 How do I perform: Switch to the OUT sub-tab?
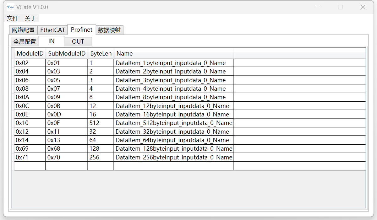78,41
